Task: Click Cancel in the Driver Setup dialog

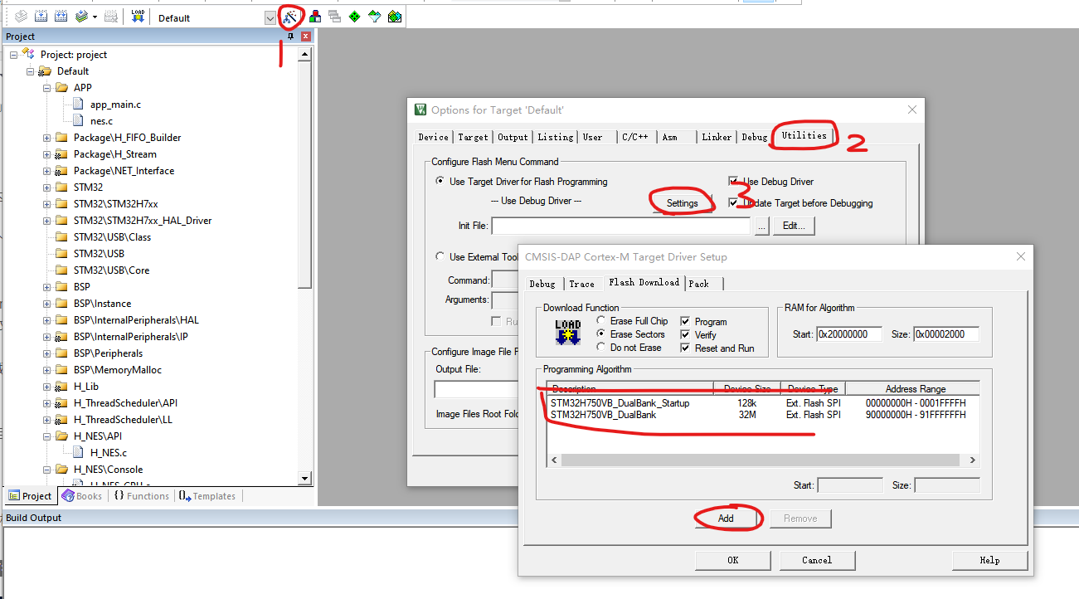Action: (x=817, y=560)
